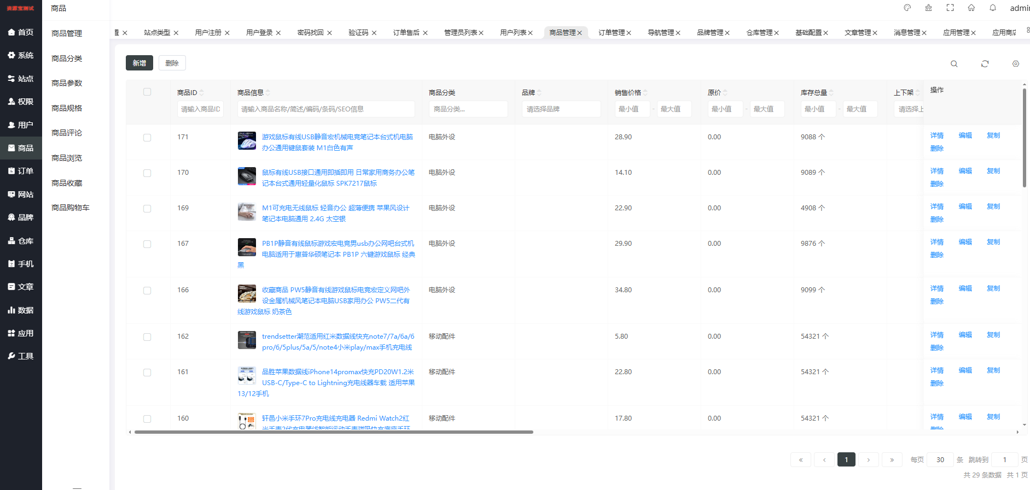
Task: Click 编辑 for product 170
Action: click(965, 171)
